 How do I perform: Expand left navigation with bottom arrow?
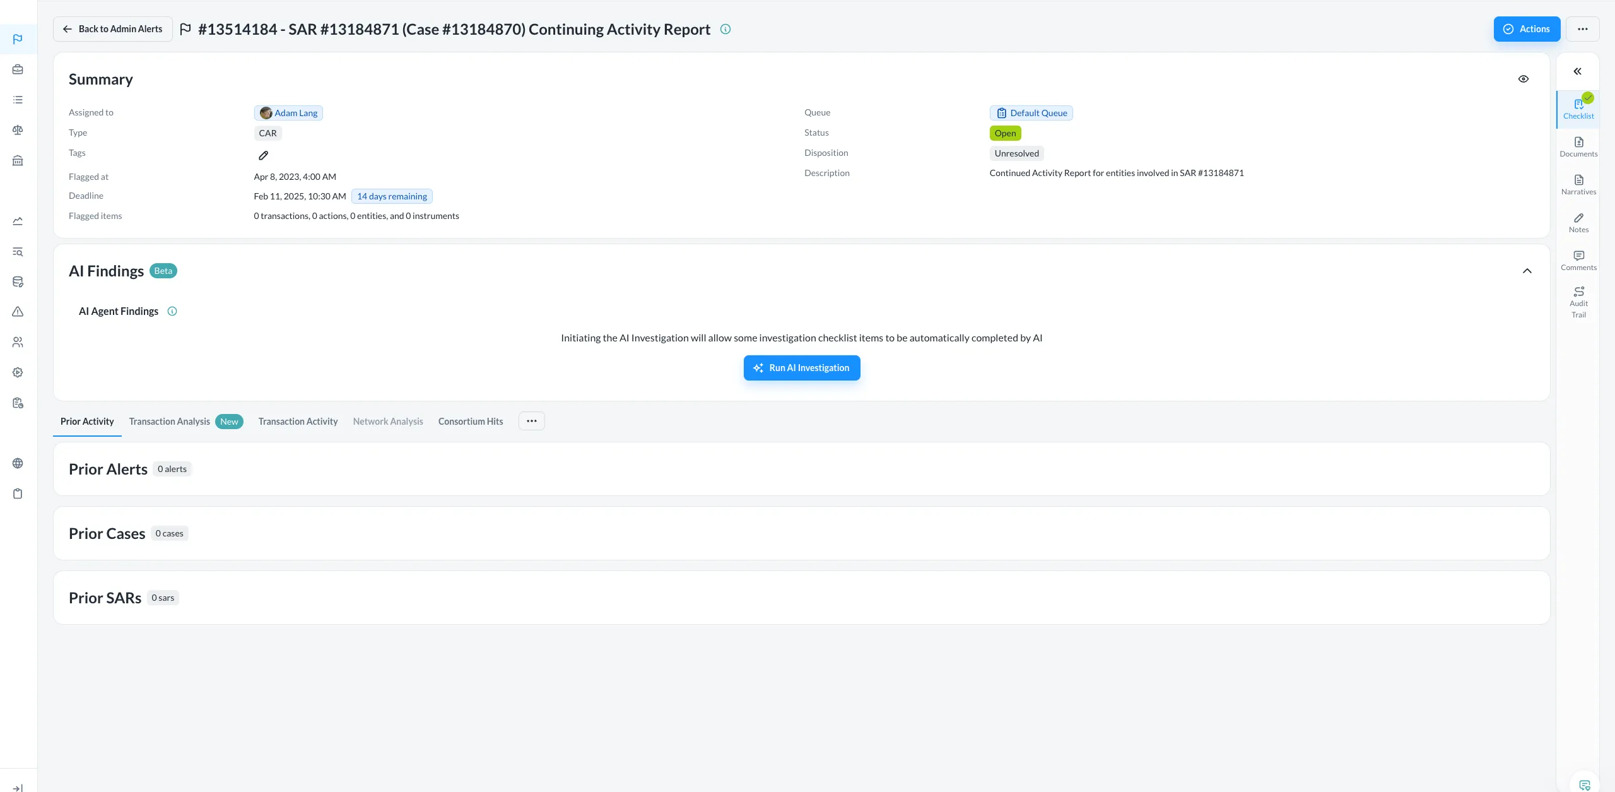click(x=18, y=787)
